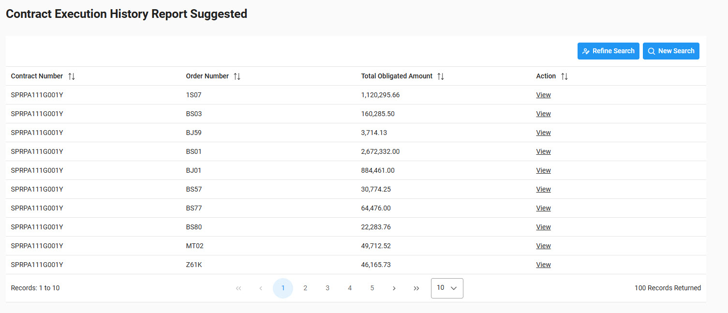Screen dimensions: 728x313
Task: Click amount 49,712.52
Action: point(376,246)
